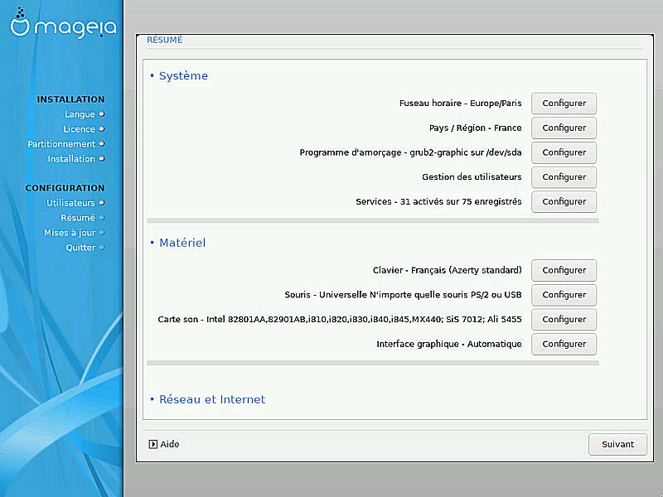Click the Matériel section heading
Screen dimensions: 663x497
coord(181,243)
